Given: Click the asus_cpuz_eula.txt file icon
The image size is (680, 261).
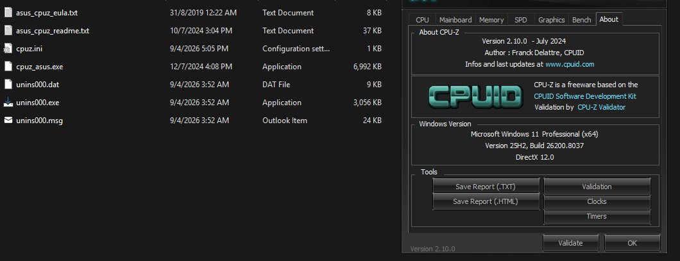Looking at the screenshot, I should point(8,13).
